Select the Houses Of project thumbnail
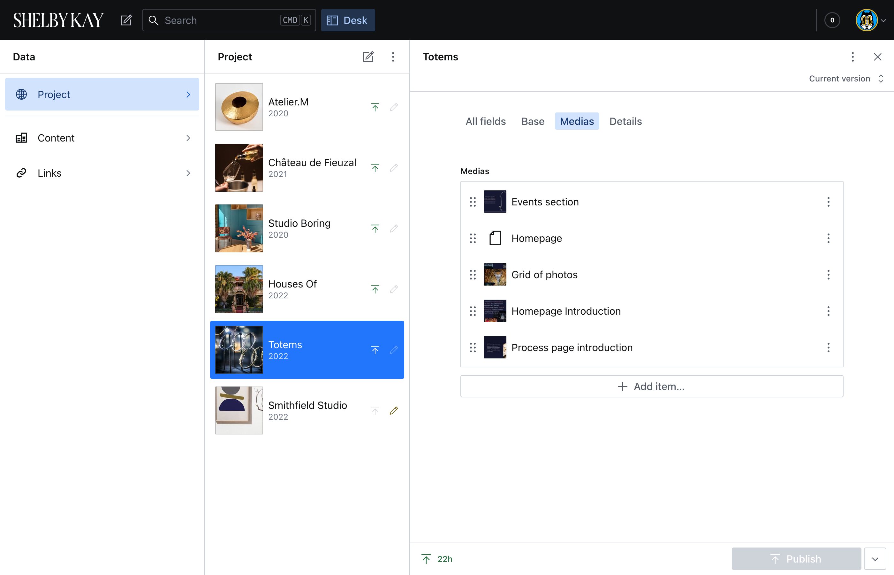Viewport: 894px width, 575px height. (x=239, y=289)
